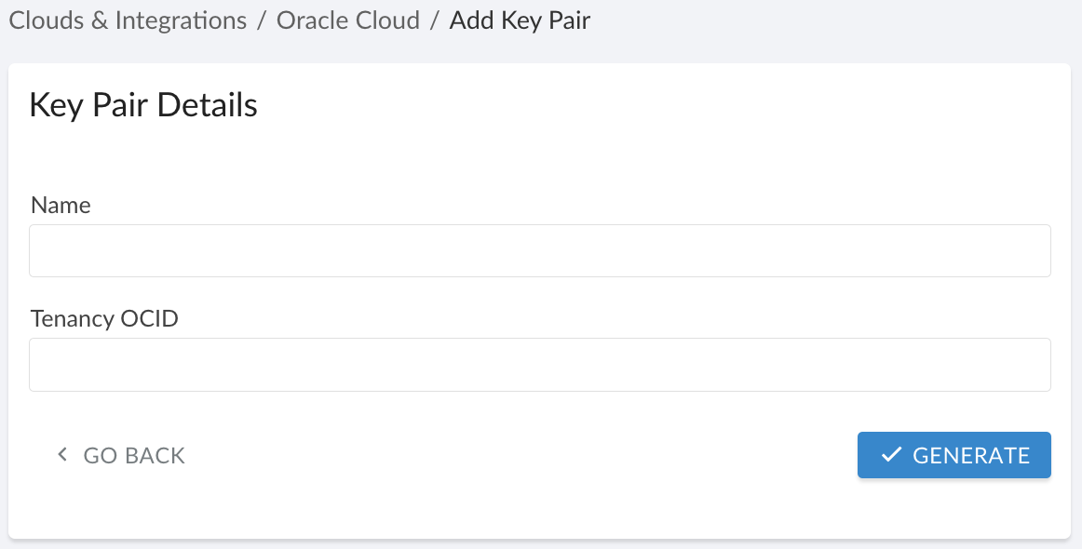This screenshot has width=1082, height=549.
Task: Click the Name field label
Action: click(x=60, y=205)
